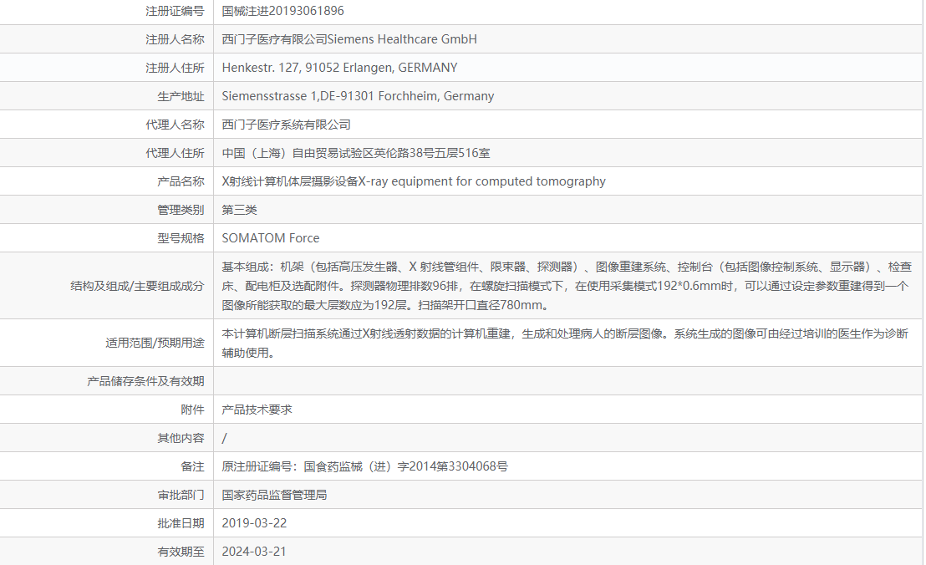Click the 结构及组成/主要组成成分 label

pyautogui.click(x=137, y=286)
